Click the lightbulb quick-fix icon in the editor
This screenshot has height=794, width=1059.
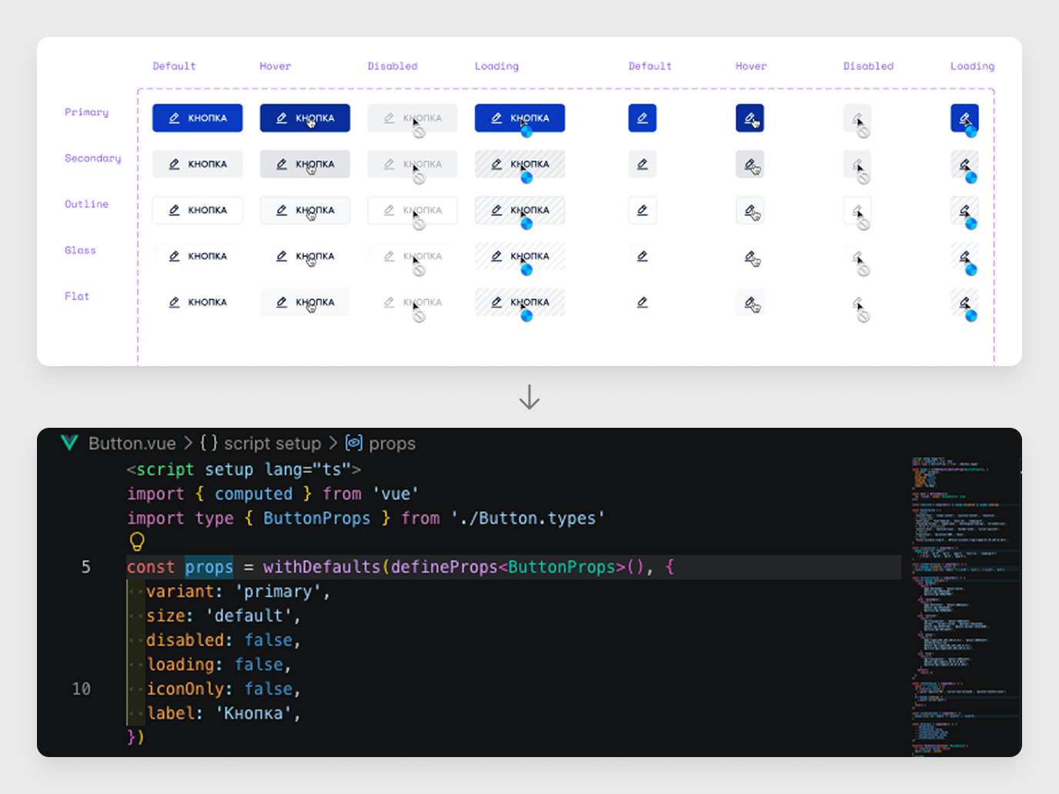pyautogui.click(x=137, y=542)
